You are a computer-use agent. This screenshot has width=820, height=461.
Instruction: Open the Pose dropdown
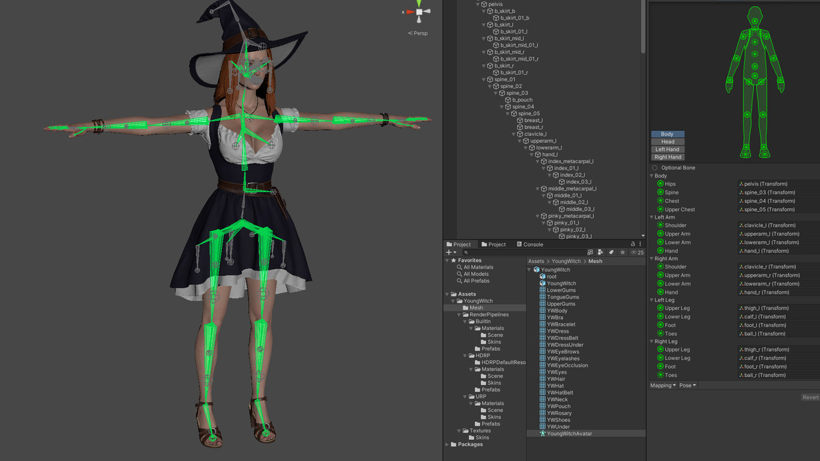(687, 385)
